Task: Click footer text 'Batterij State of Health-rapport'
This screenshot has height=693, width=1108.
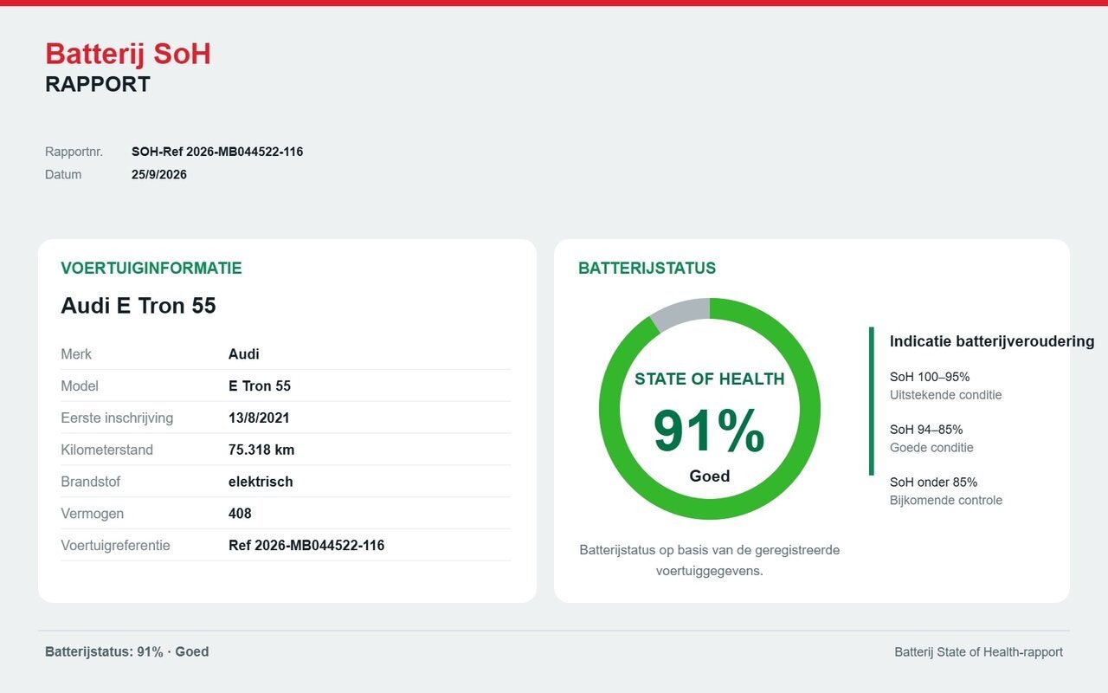Action: pyautogui.click(x=979, y=652)
